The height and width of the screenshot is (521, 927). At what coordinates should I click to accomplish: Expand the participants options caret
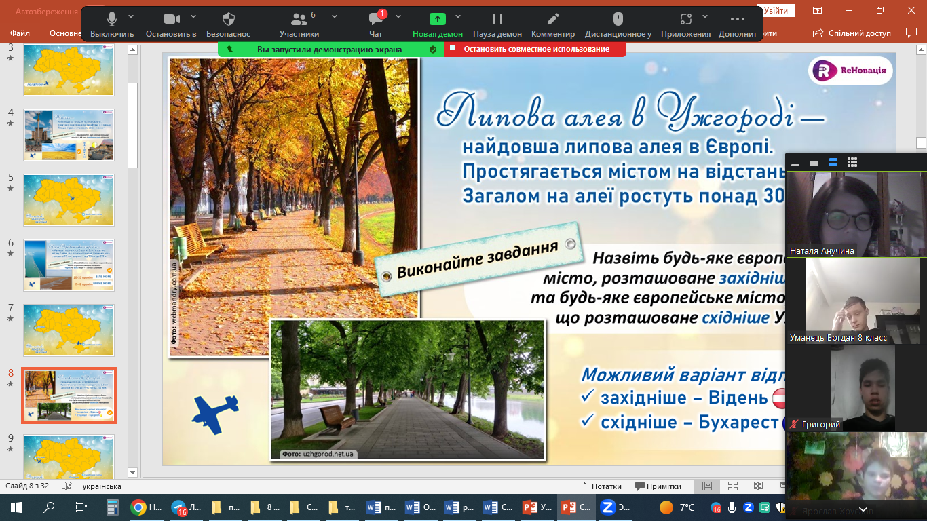[335, 16]
